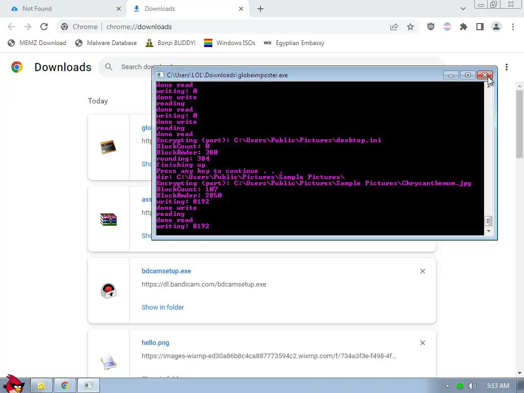Open the volume speaker tray icon
This screenshot has height=393, width=524.
pos(472,386)
